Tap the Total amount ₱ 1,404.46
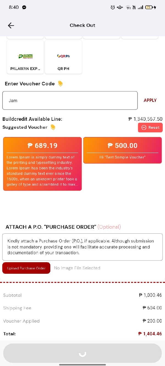Screen dimensions: 165x366 pos(150,334)
